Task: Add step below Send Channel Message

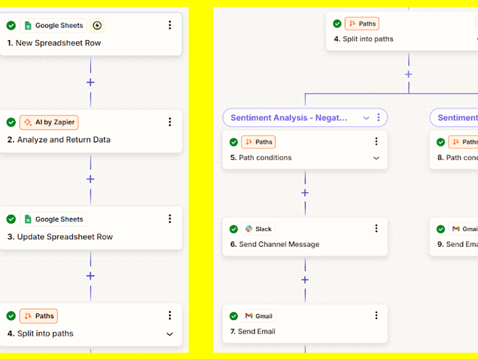Action: click(x=305, y=280)
